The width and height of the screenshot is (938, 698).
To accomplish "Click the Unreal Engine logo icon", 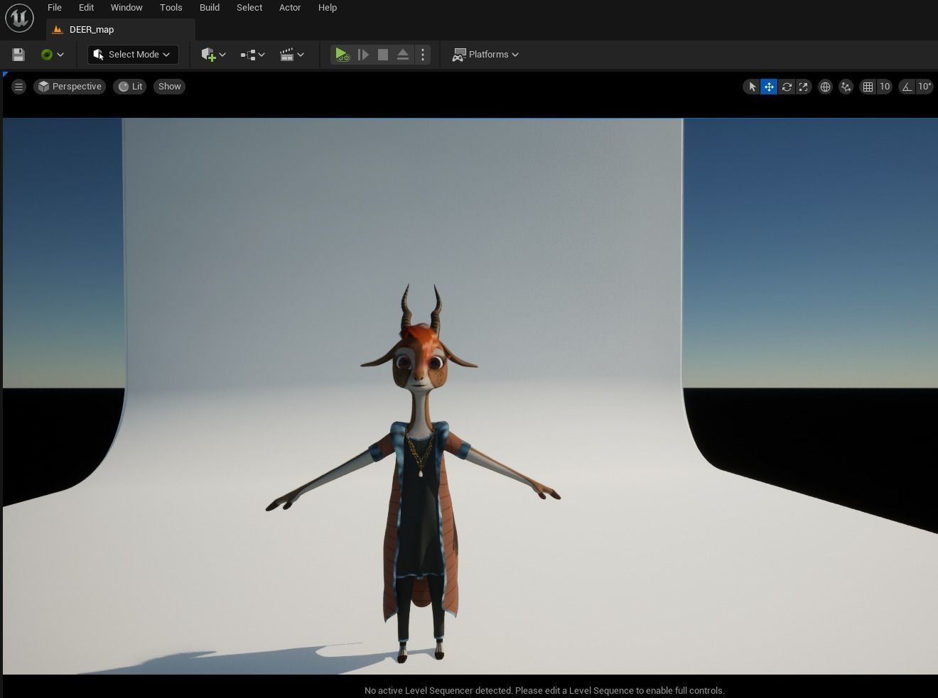I will (x=19, y=18).
